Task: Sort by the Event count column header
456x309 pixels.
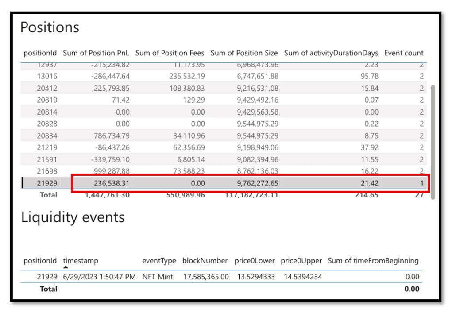Action: tap(403, 53)
